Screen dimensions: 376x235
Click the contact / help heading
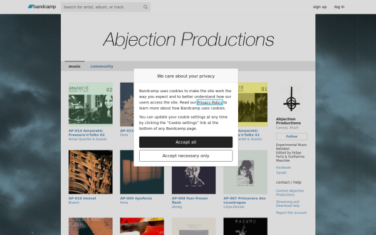pyautogui.click(x=289, y=182)
